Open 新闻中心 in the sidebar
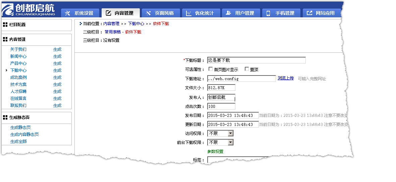Screen dimensions: 396x182 point(18,56)
